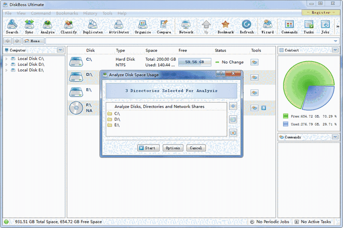Expand Local Disk E:\ tree node
The height and width of the screenshot is (228, 343).
(x=6, y=70)
